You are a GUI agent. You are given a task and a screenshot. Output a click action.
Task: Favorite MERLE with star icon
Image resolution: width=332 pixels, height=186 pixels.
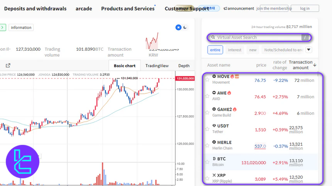click(x=207, y=146)
